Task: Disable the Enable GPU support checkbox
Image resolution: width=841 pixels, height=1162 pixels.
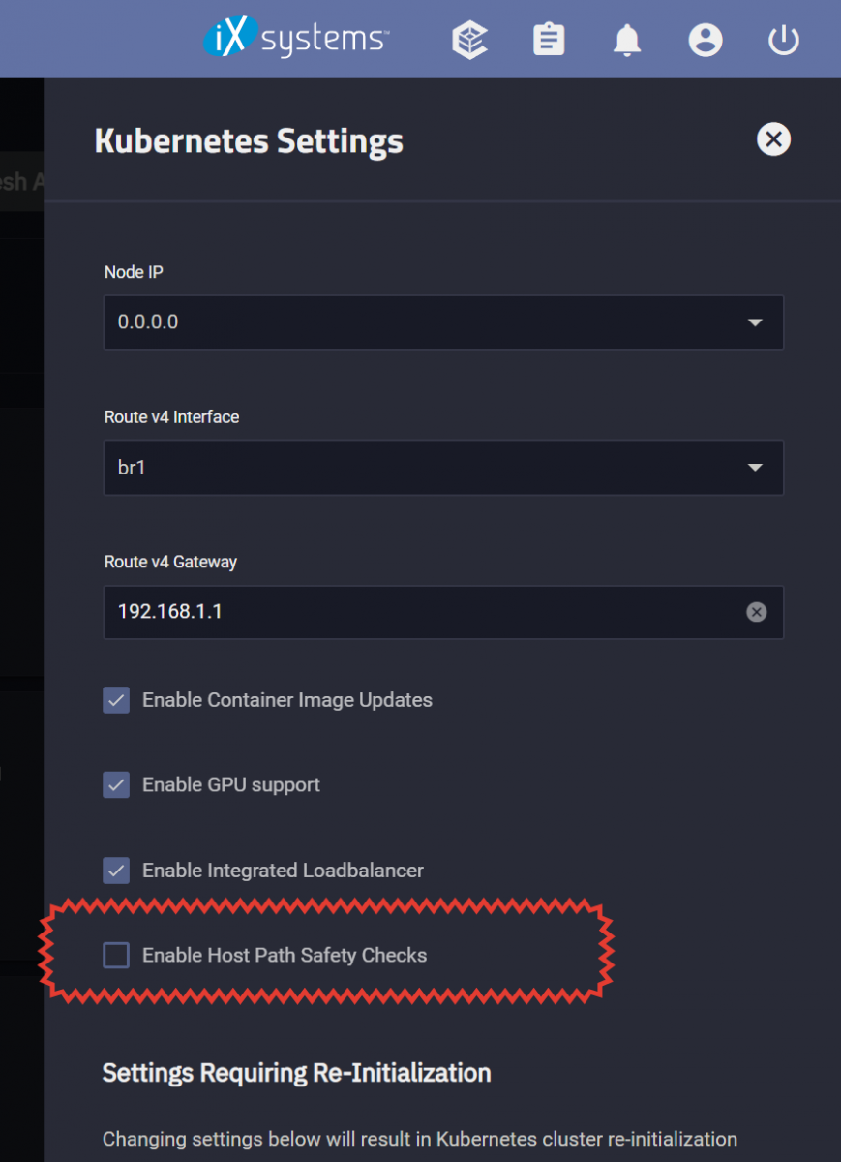Action: pyautogui.click(x=116, y=784)
